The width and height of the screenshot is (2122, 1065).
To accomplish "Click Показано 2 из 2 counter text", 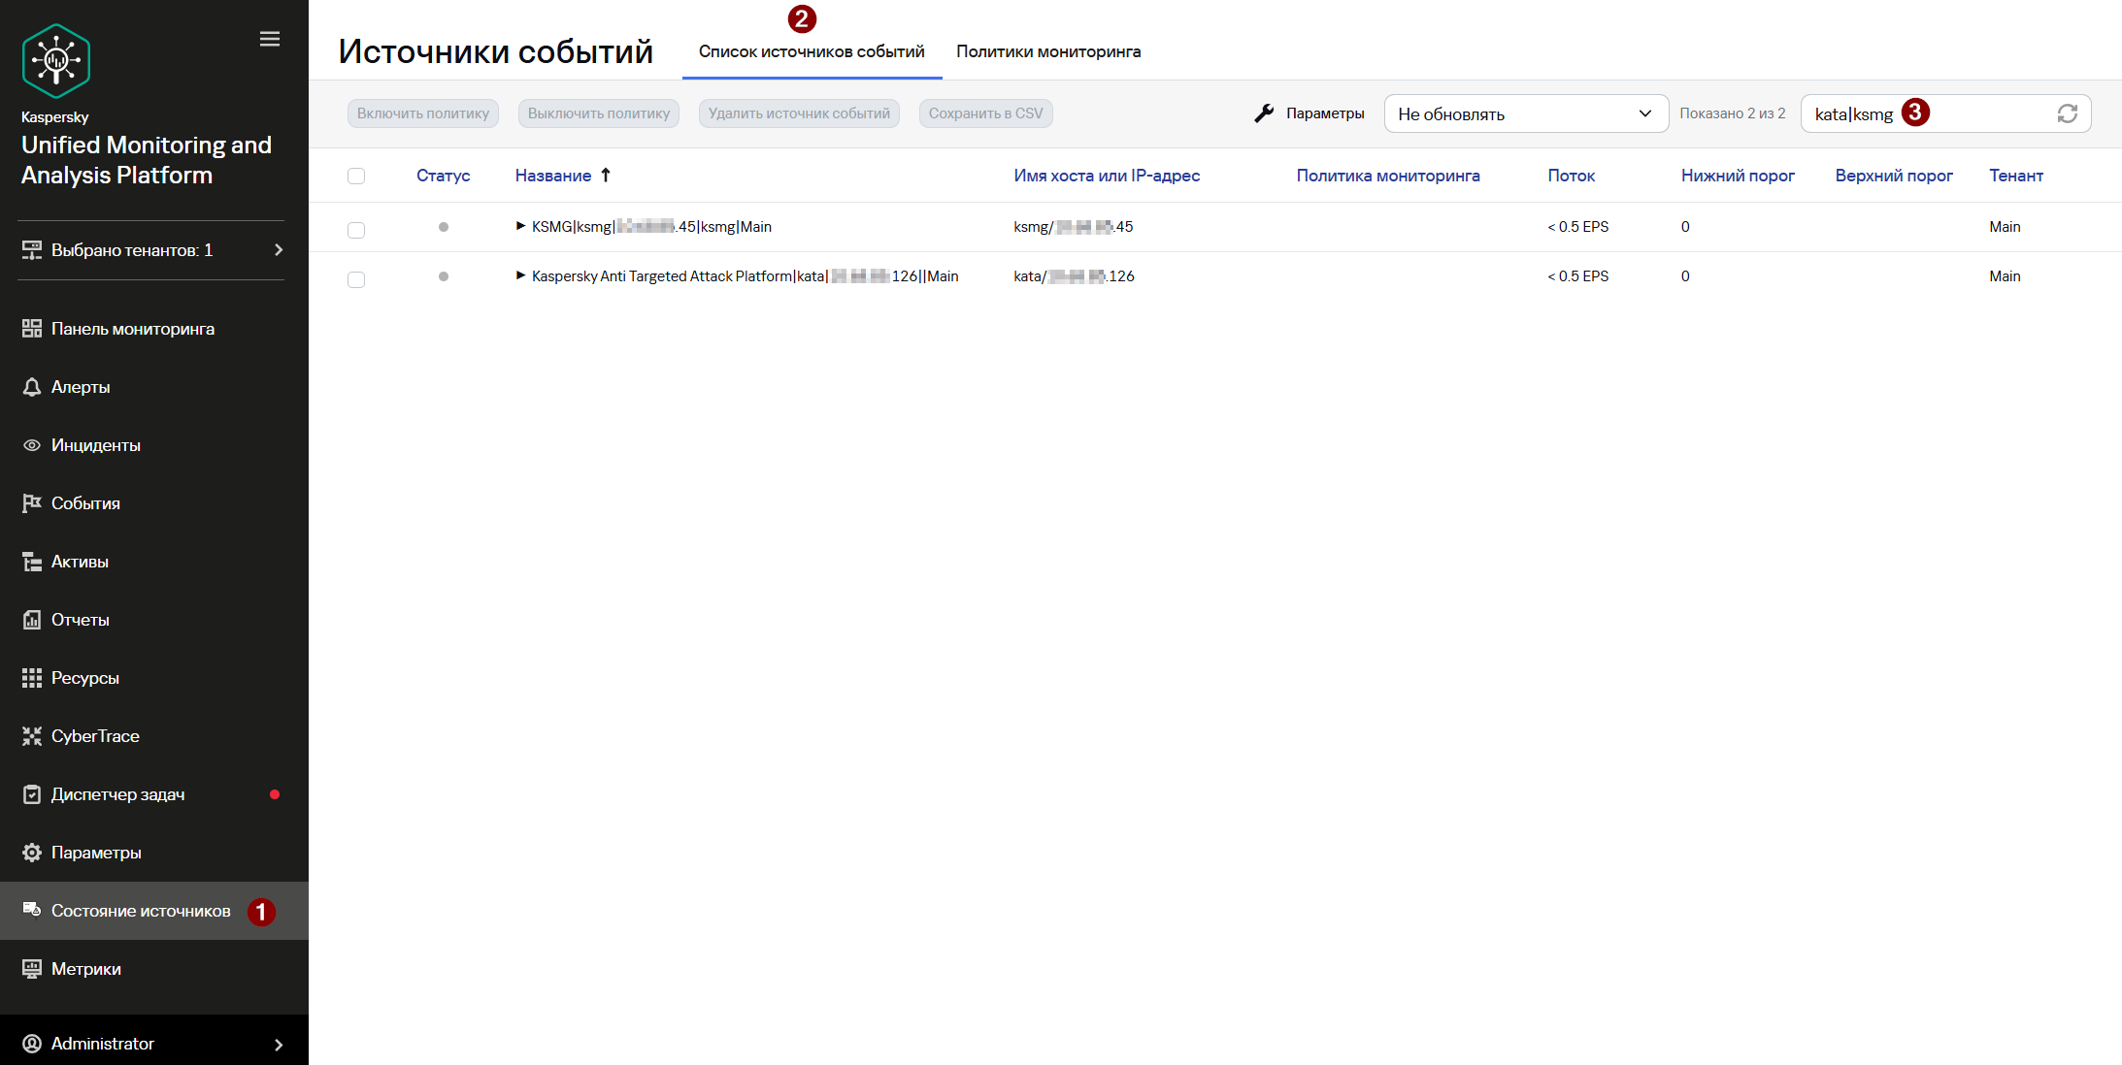I will tap(1733, 113).
